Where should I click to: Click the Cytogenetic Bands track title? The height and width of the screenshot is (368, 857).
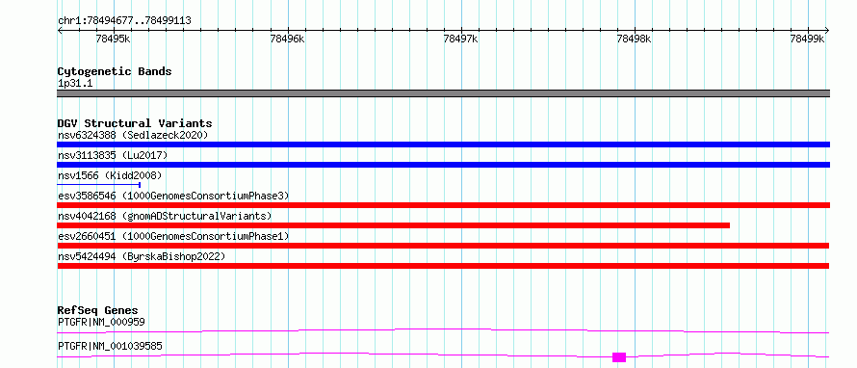pos(115,71)
